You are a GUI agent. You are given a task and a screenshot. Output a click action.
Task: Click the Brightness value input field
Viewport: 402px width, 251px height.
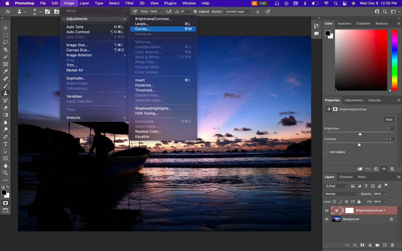(x=391, y=129)
